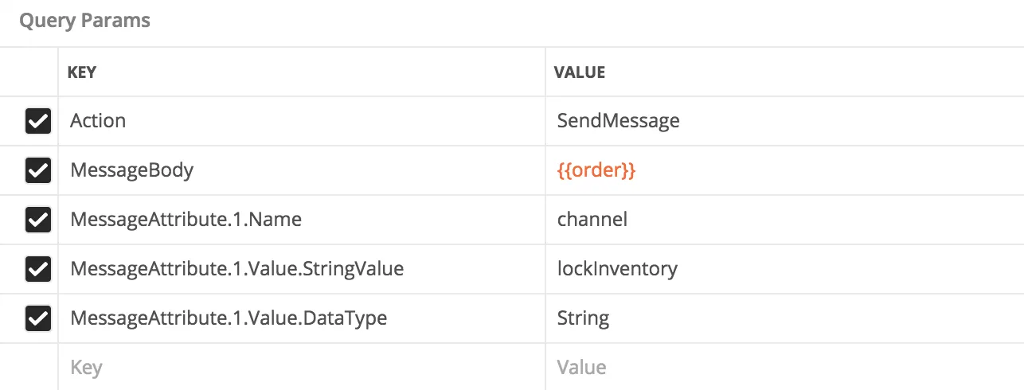The width and height of the screenshot is (1024, 390).
Task: Click the {{order}} variable value
Action: 596,170
